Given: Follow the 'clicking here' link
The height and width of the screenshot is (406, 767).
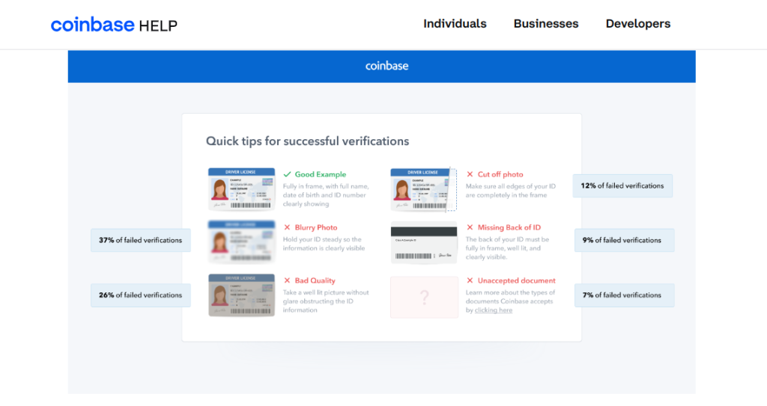Looking at the screenshot, I should tap(493, 310).
